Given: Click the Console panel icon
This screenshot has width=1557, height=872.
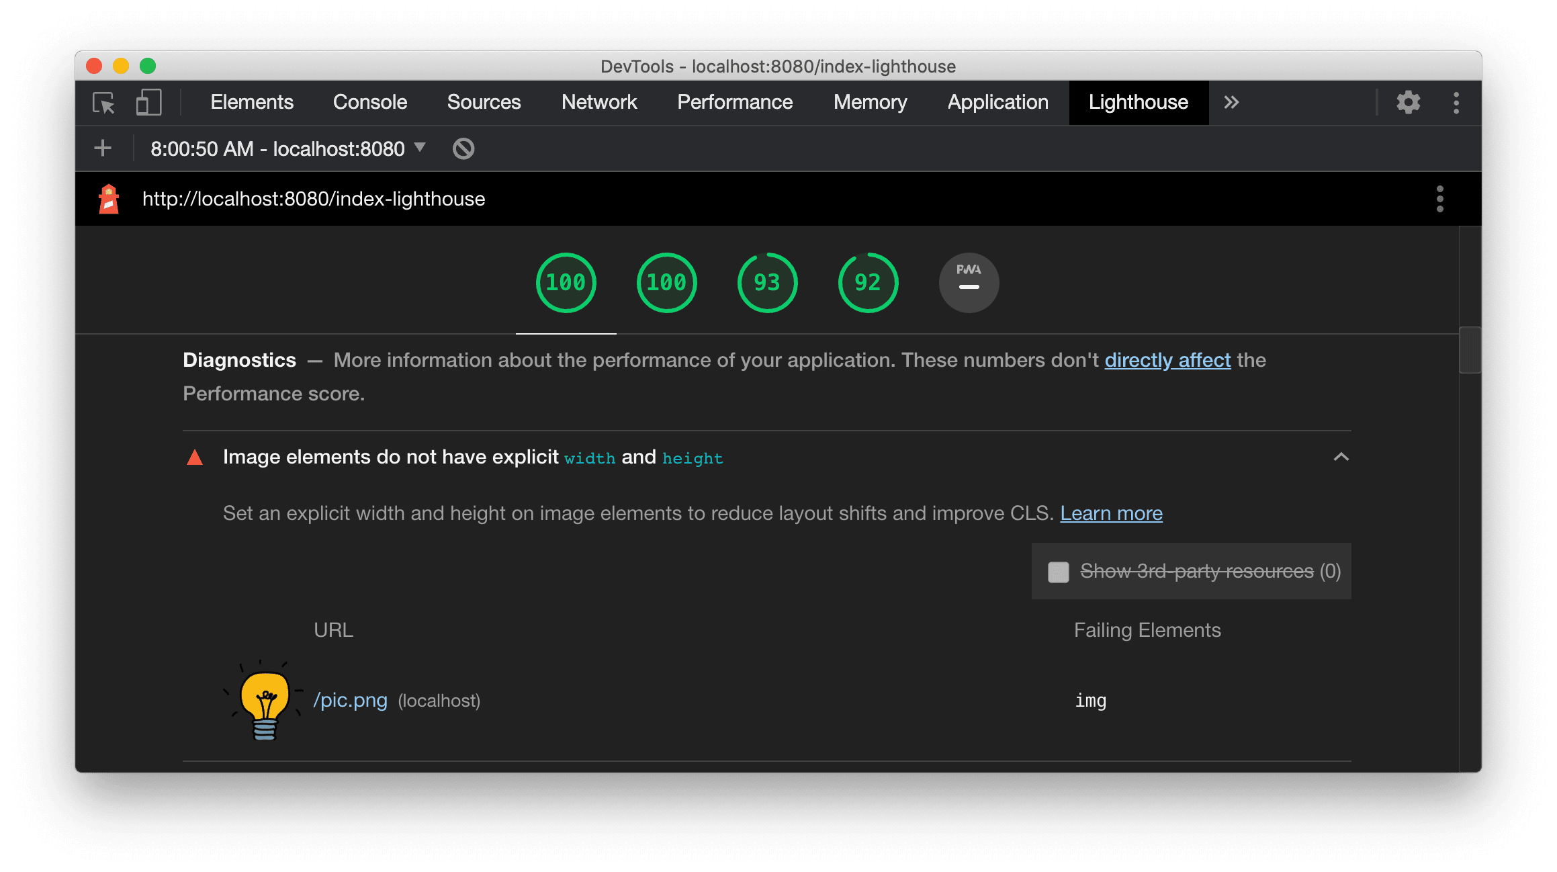Looking at the screenshot, I should click(x=371, y=103).
